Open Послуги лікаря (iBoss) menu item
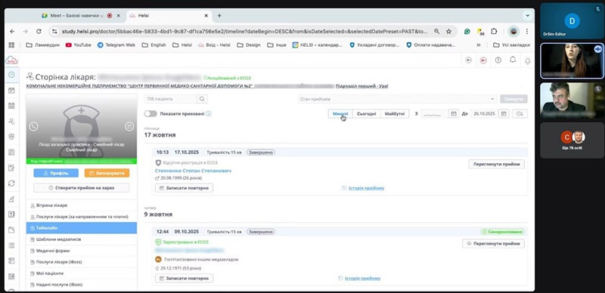This screenshot has height=293, width=605. pyautogui.click(x=82, y=262)
